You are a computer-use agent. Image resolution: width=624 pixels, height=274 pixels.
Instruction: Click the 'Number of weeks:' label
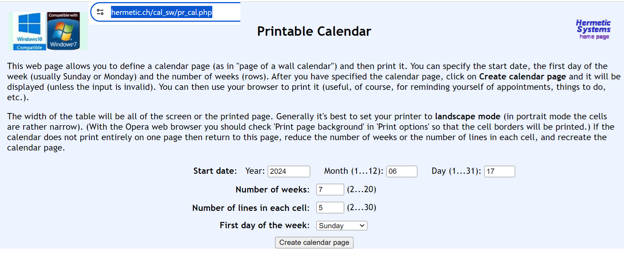(272, 190)
